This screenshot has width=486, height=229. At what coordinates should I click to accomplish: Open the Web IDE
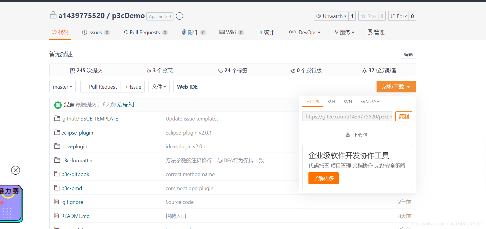(x=187, y=87)
